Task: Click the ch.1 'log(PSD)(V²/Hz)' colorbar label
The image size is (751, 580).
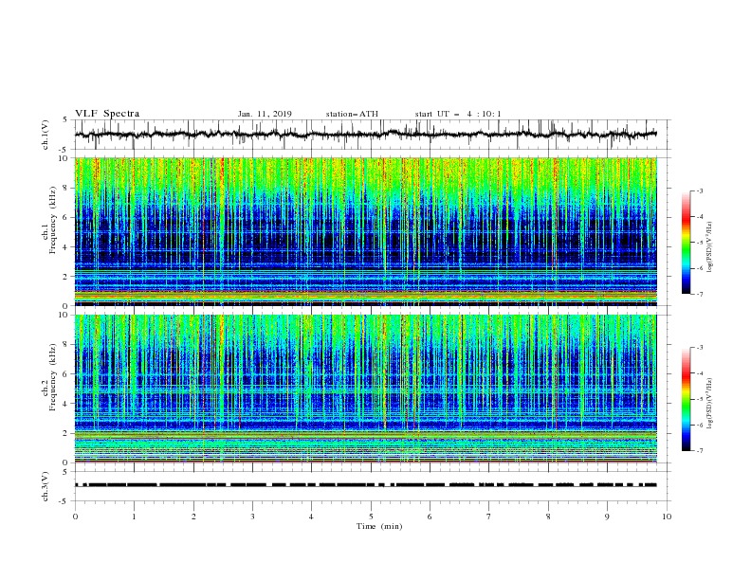Action: point(710,247)
